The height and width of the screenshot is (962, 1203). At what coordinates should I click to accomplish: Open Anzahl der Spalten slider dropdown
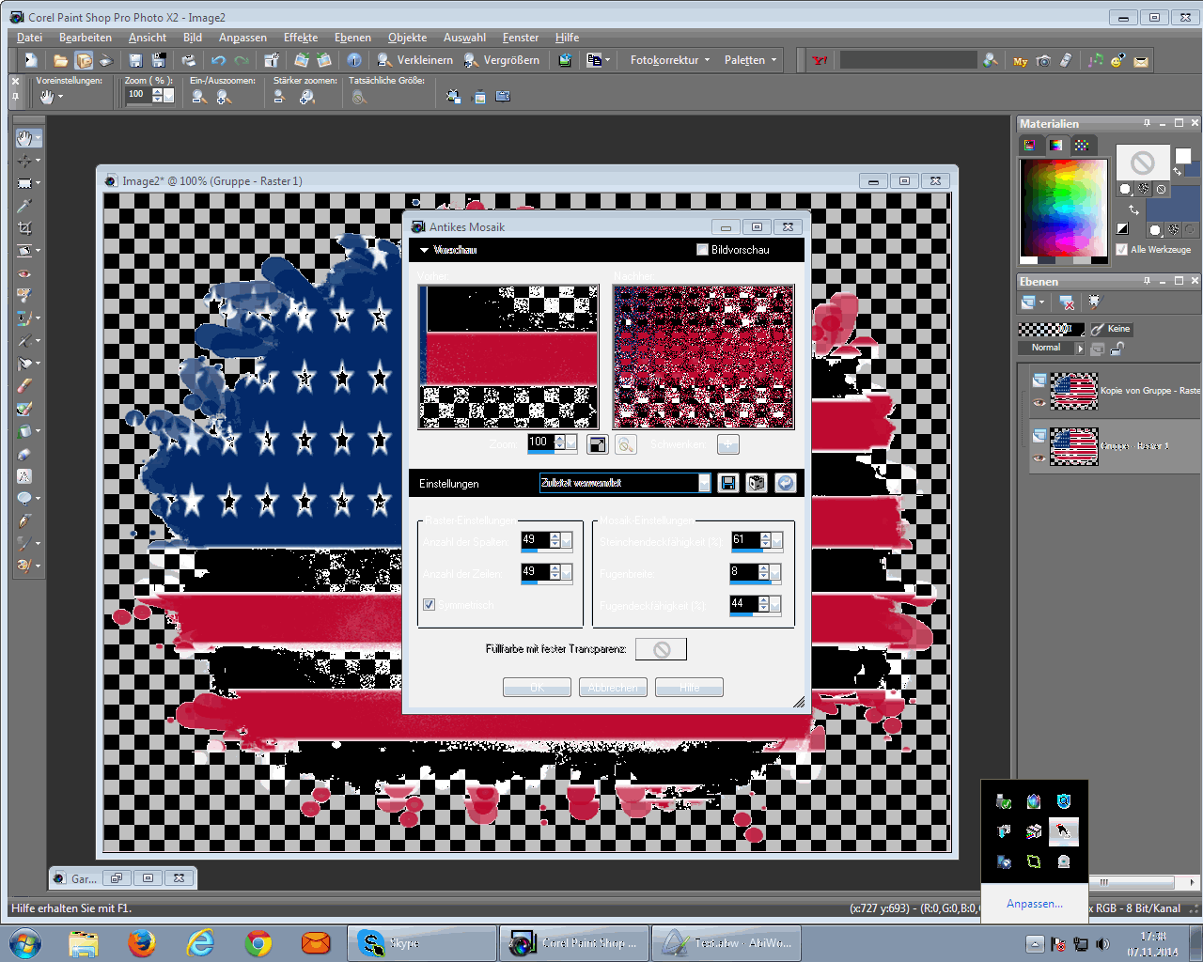click(567, 540)
